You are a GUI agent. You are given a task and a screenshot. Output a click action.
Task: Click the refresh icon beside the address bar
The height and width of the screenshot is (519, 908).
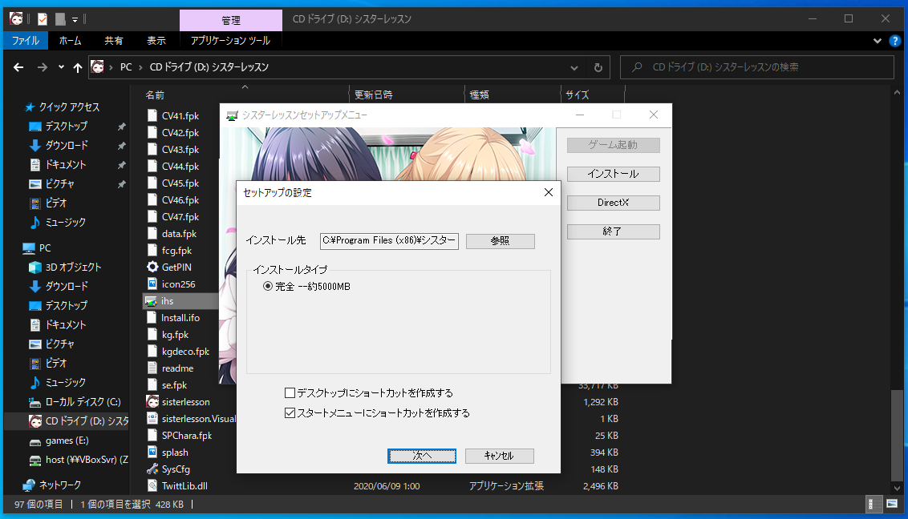tap(598, 67)
